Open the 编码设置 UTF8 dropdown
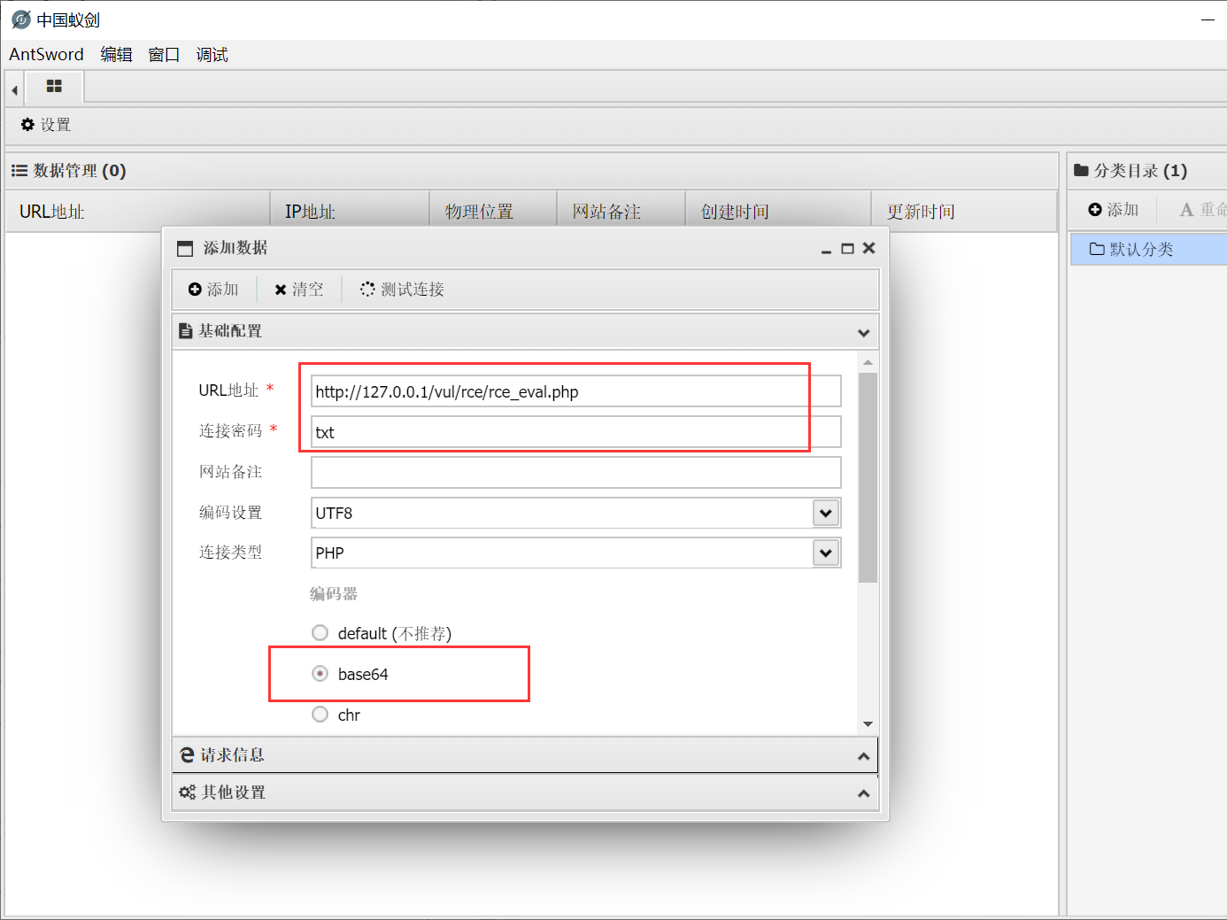Image resolution: width=1227 pixels, height=920 pixels. (825, 513)
